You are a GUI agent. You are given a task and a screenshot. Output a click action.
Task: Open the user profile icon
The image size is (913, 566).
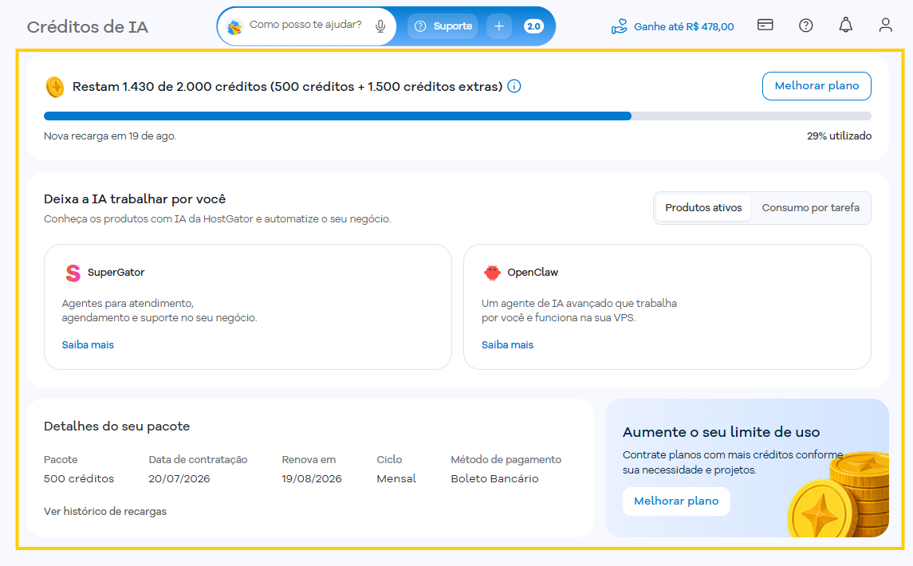(886, 25)
